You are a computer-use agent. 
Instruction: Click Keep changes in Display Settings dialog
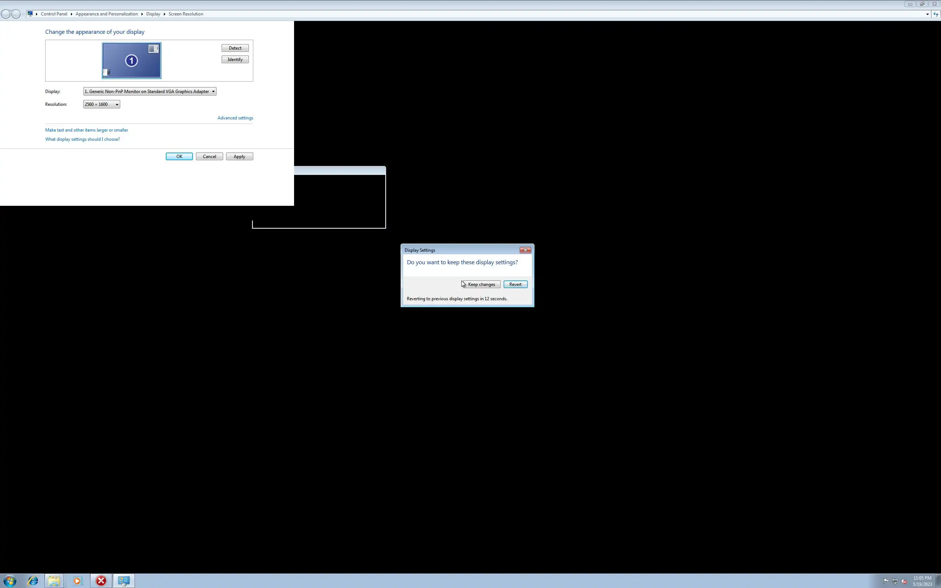pyautogui.click(x=481, y=284)
